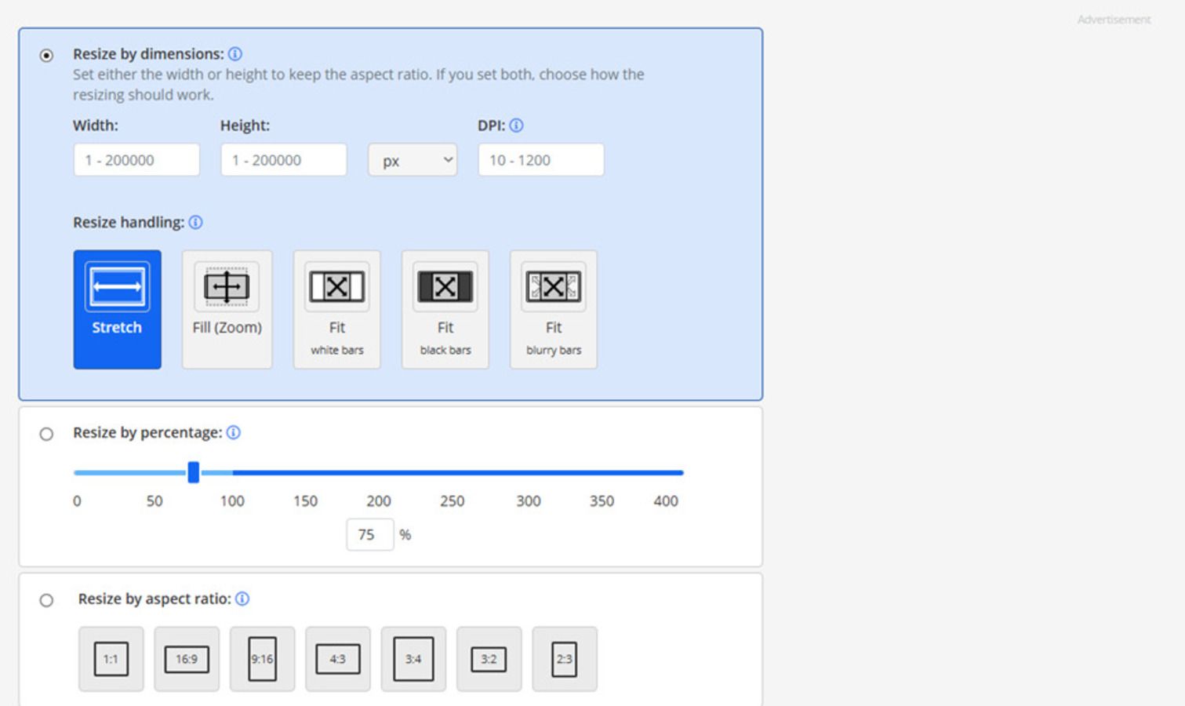Select Fit with blurry bars option
The image size is (1185, 706).
pos(553,309)
